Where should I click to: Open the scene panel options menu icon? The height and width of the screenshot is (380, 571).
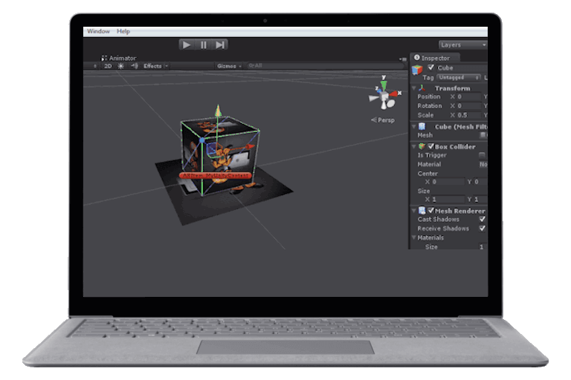[x=403, y=59]
